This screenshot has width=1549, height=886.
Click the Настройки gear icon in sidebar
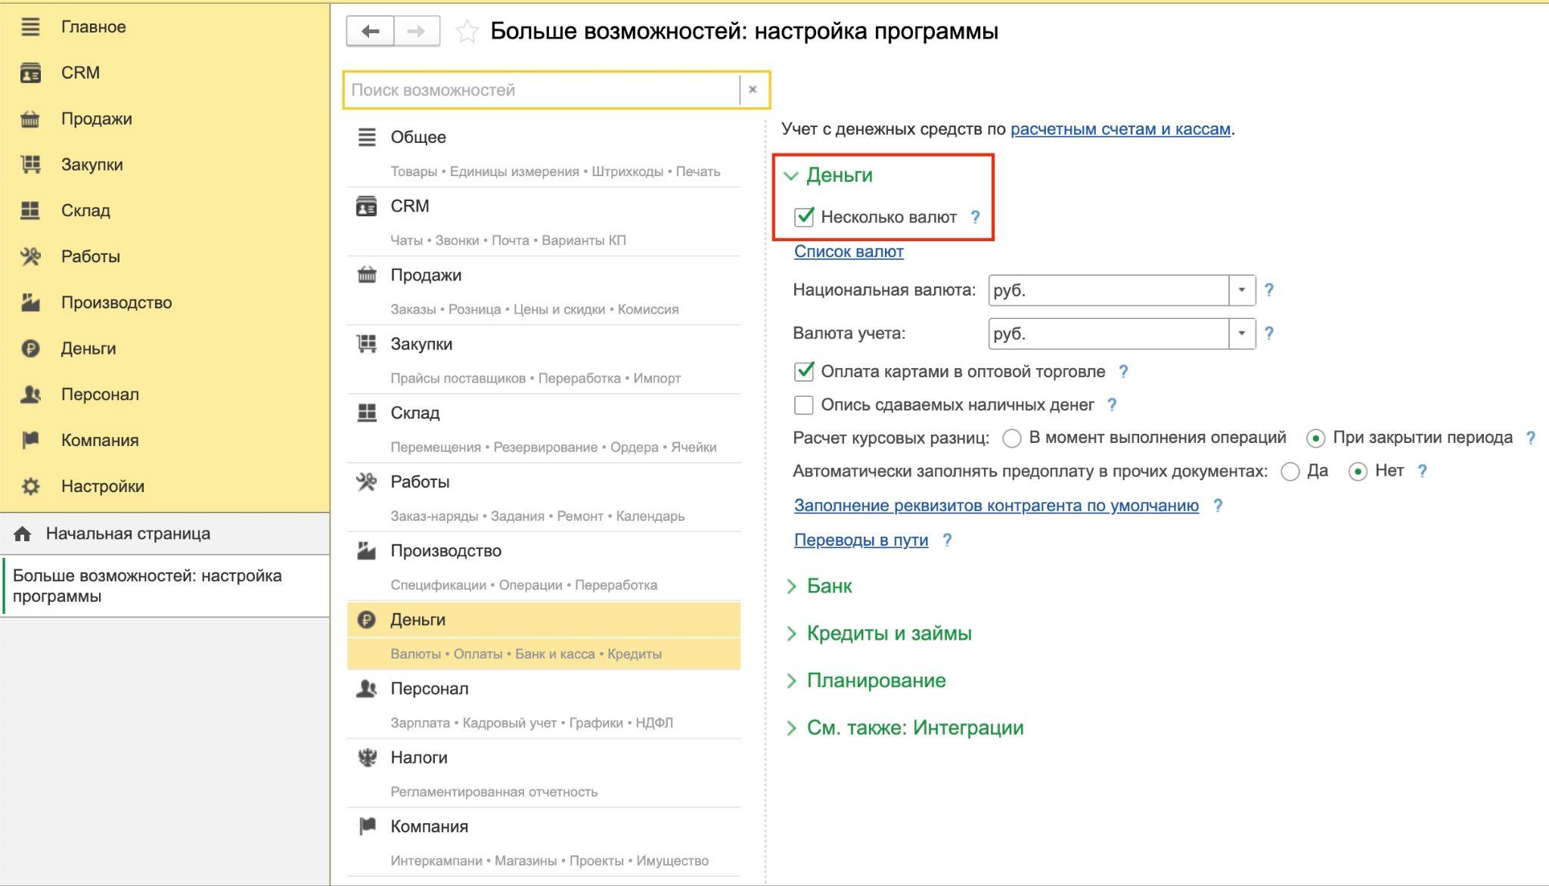tap(30, 487)
